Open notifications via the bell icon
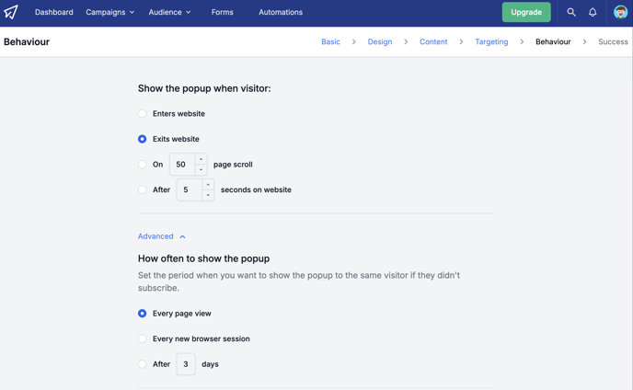633x390 pixels. [593, 12]
